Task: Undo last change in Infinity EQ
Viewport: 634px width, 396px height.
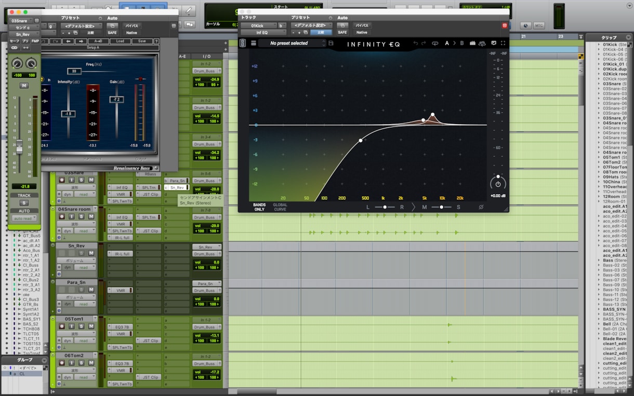Action: (x=415, y=44)
